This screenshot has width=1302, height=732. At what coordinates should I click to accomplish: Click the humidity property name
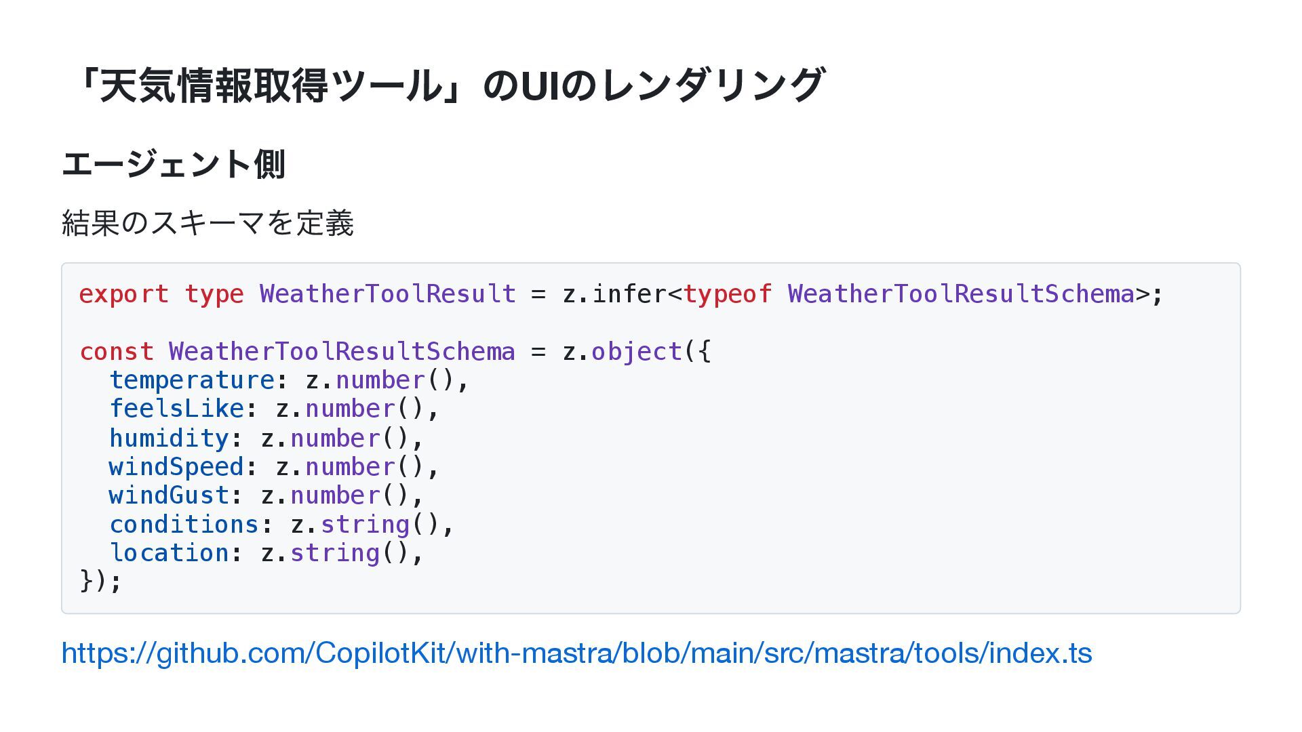point(169,439)
